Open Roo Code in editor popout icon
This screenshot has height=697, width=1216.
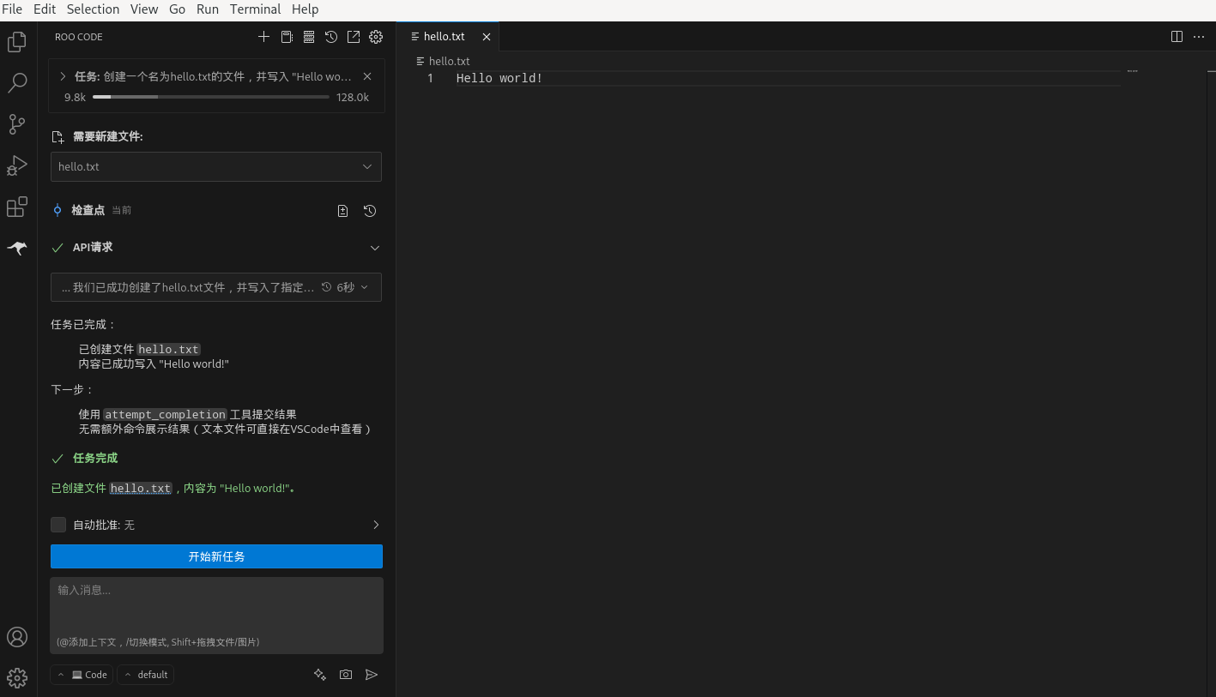(x=354, y=37)
